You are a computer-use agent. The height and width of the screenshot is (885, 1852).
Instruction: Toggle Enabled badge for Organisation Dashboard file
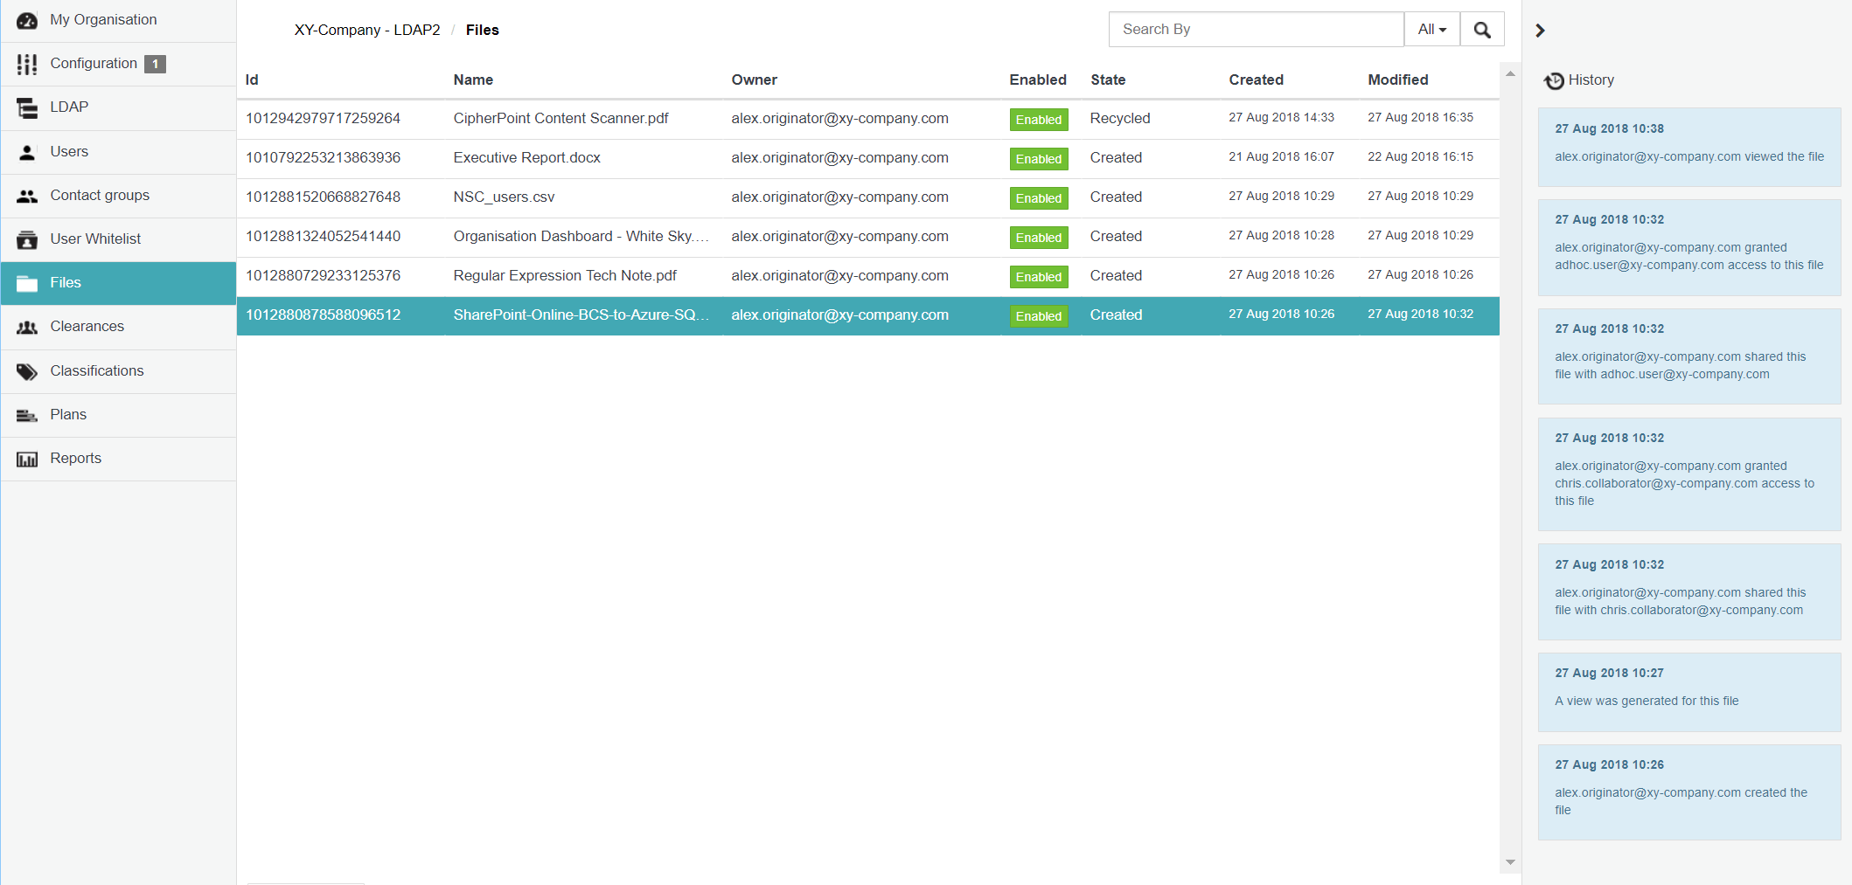coord(1039,238)
